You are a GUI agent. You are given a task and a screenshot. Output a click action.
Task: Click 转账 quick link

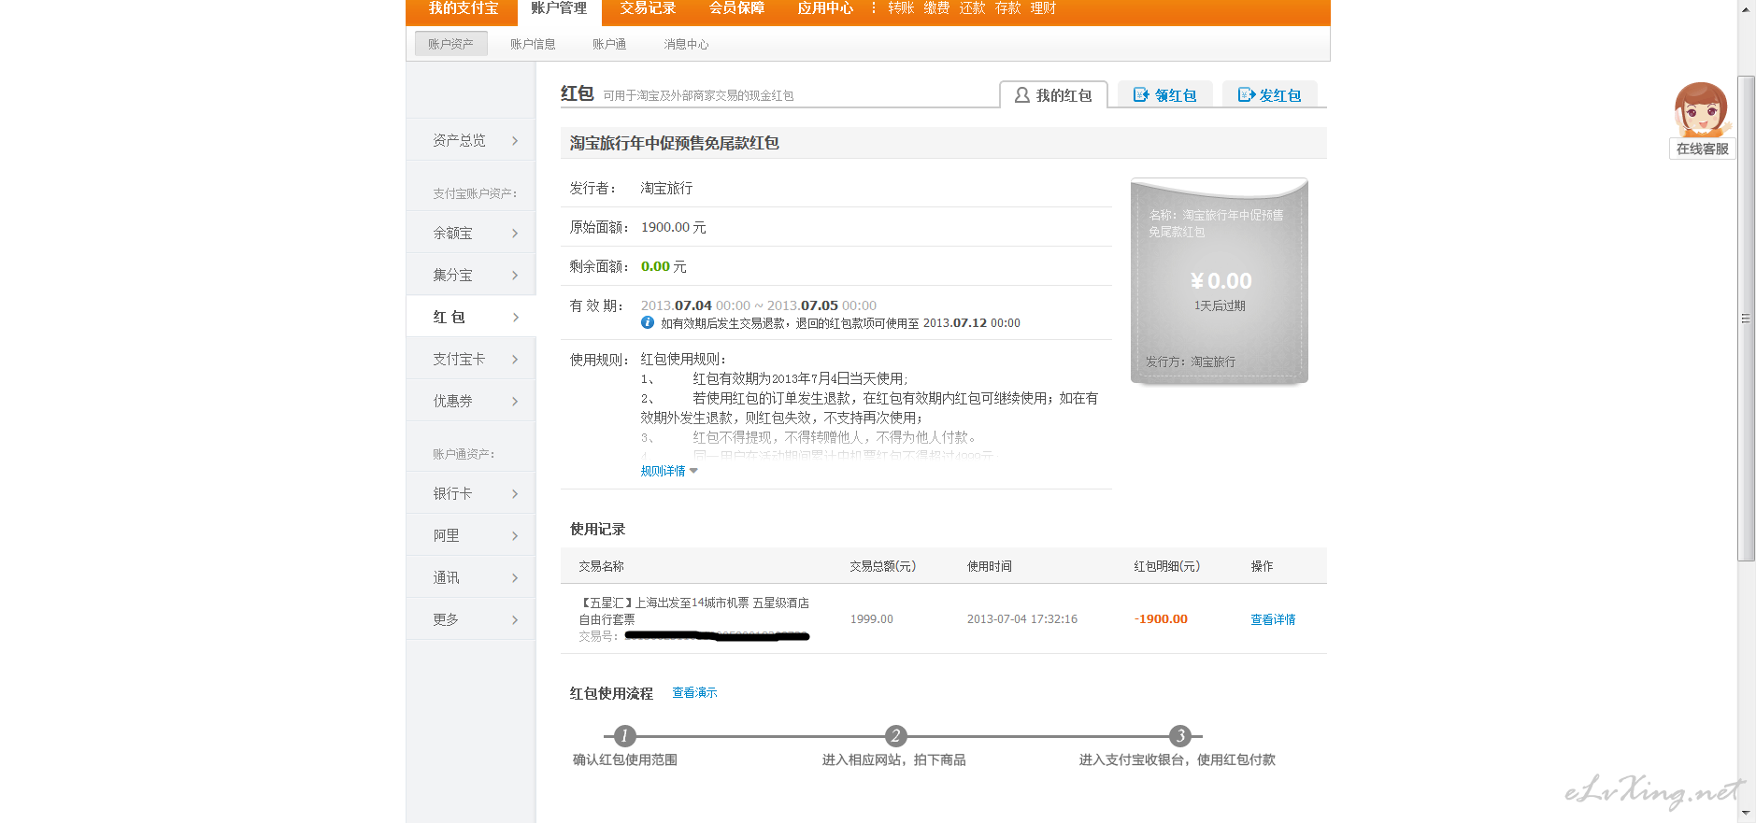pyautogui.click(x=901, y=8)
